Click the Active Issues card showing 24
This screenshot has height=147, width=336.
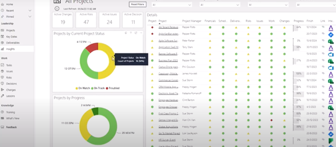(x=109, y=20)
